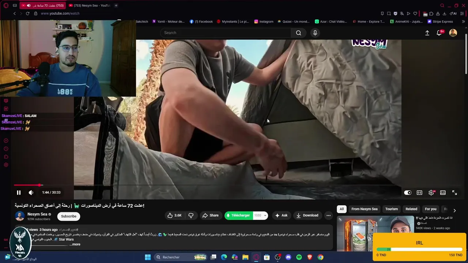Open the browser AI assistant
Image resolution: width=468 pixels, height=263 pixels.
pyautogui.click(x=453, y=14)
